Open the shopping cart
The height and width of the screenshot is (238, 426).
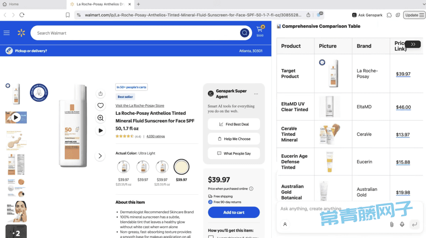click(260, 31)
